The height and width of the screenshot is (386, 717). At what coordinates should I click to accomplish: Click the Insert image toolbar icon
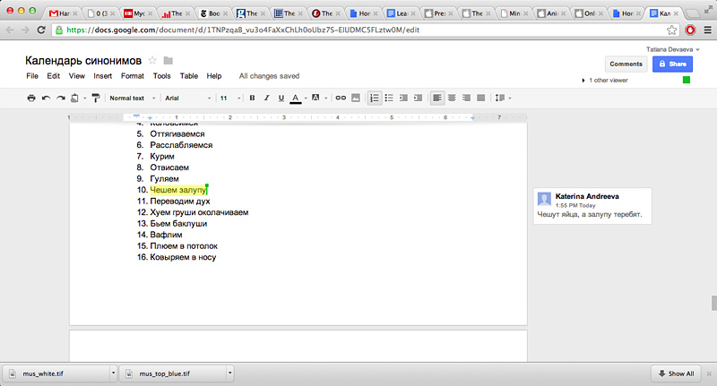[355, 98]
